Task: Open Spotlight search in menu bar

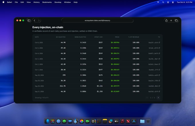Action: point(163,2)
